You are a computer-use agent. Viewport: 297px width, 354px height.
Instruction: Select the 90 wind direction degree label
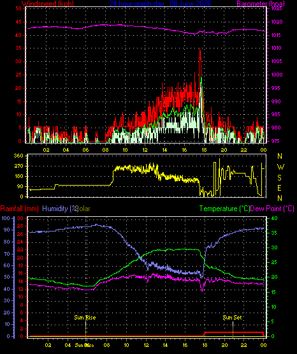pyautogui.click(x=20, y=186)
